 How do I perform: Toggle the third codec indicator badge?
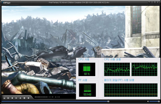tap(46, 97)
